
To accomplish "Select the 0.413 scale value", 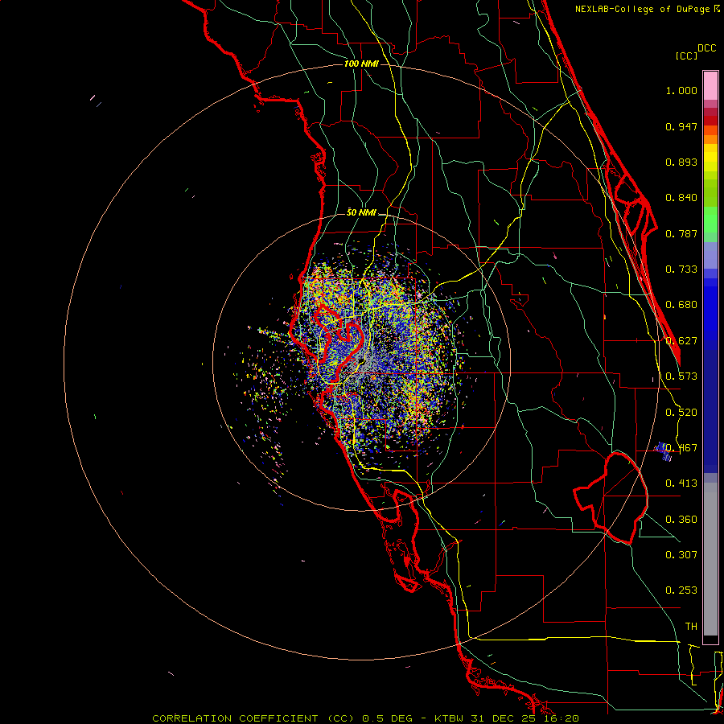I will (x=681, y=483).
